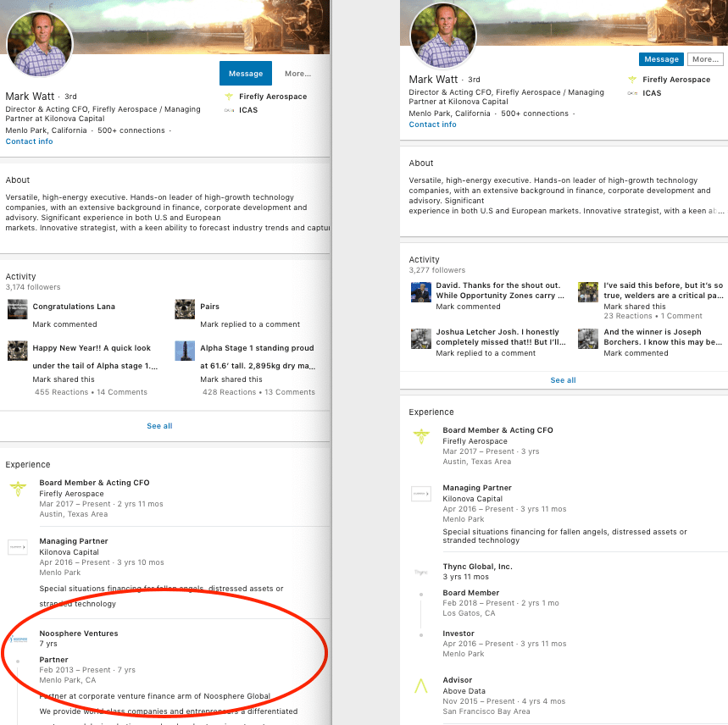Click 'Investor' role under Thync Global

458,634
